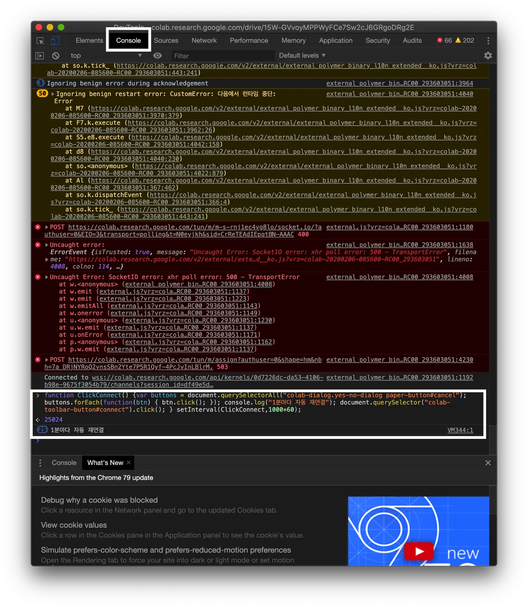Close the What's New tab
Viewport: 528px width, 607px height.
[129, 462]
